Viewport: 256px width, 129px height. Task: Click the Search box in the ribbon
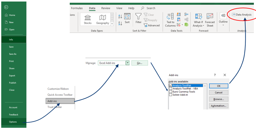tap(148, 8)
